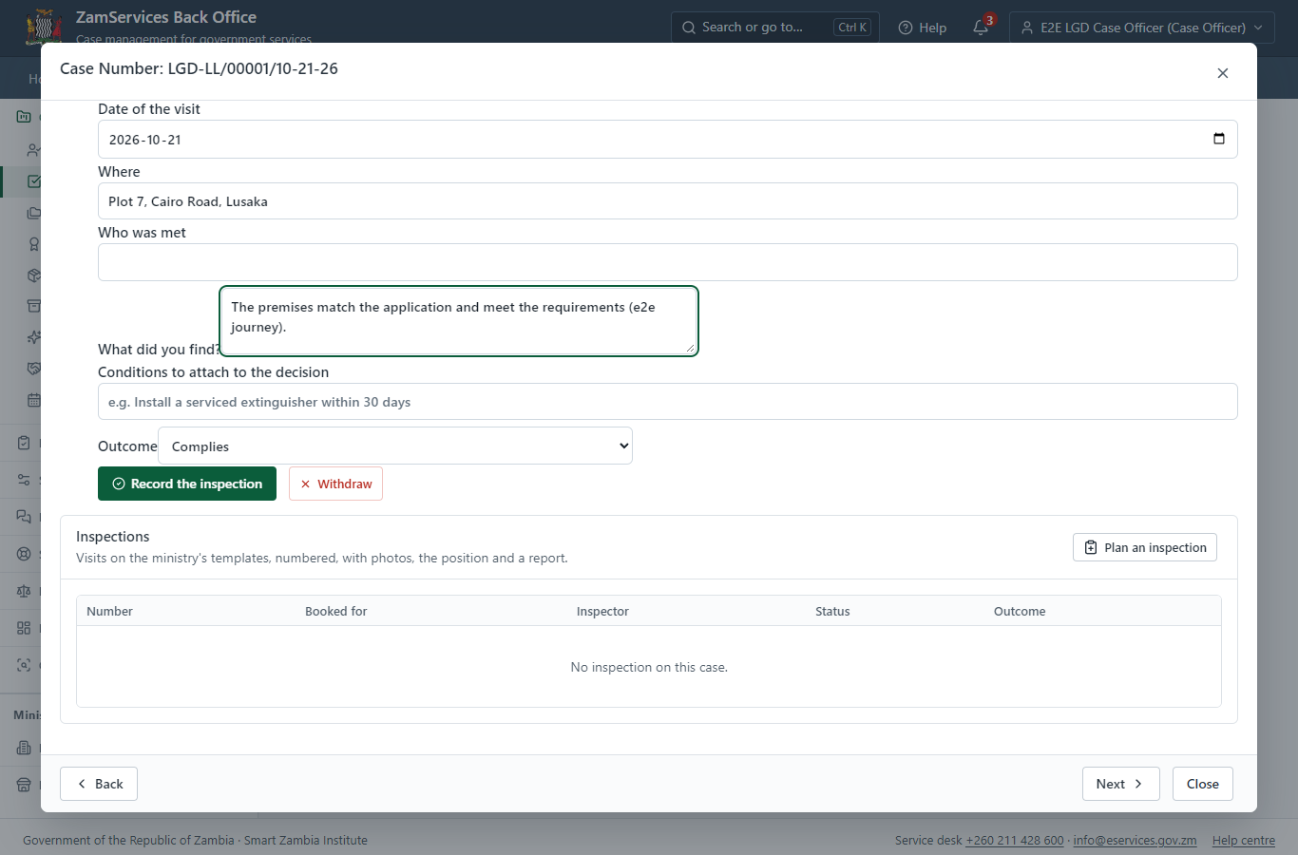Click the Who was met input
Viewport: 1298px width, 855px height.
(668, 262)
